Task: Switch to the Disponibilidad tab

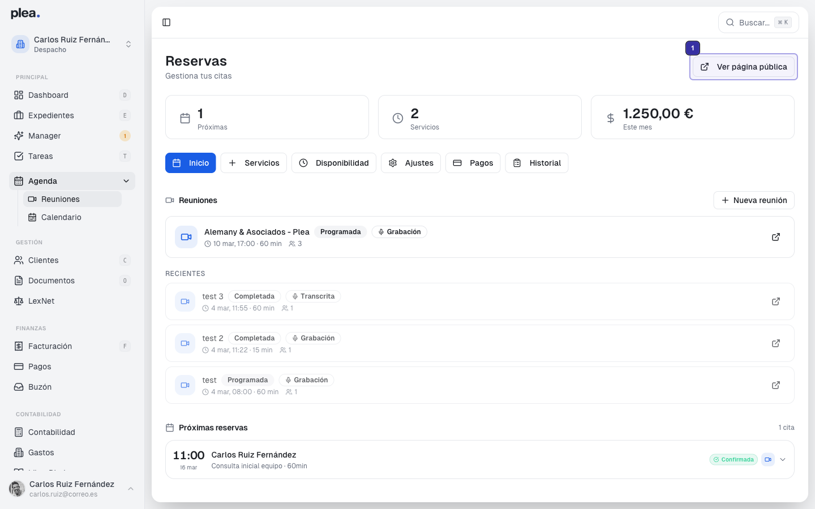Action: tap(334, 163)
